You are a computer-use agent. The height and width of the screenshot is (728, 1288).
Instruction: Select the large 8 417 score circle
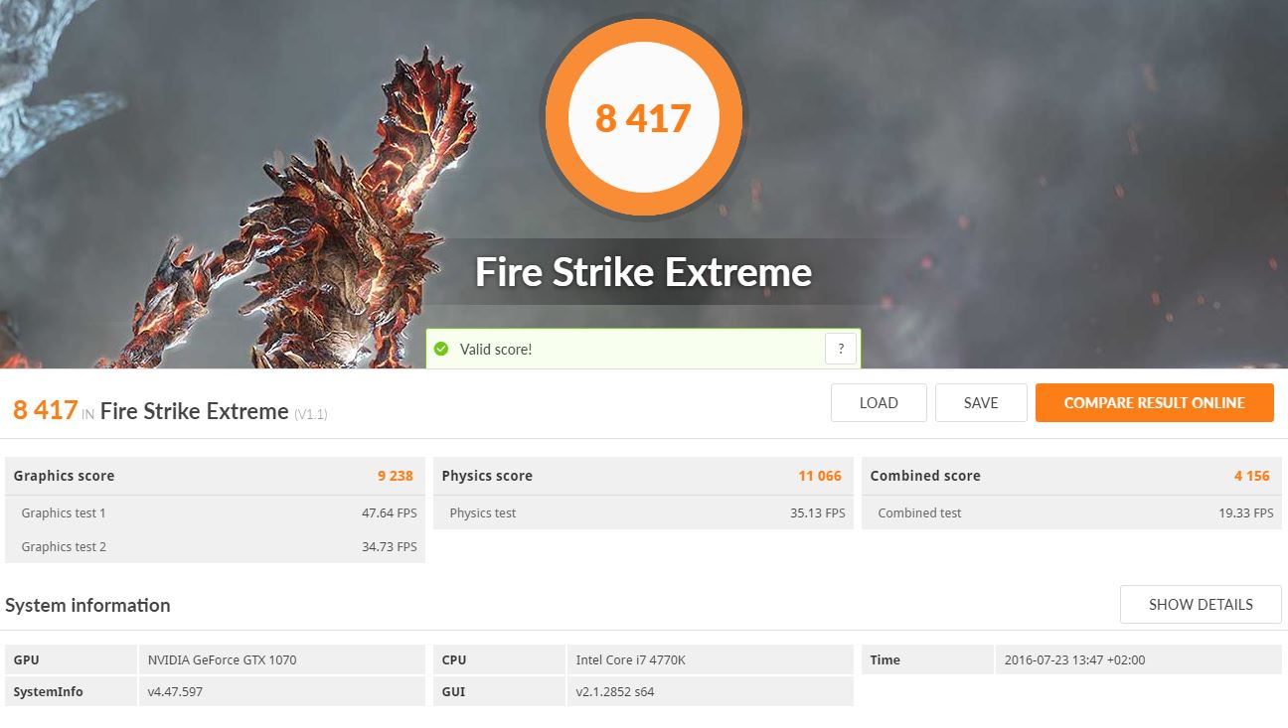point(643,118)
